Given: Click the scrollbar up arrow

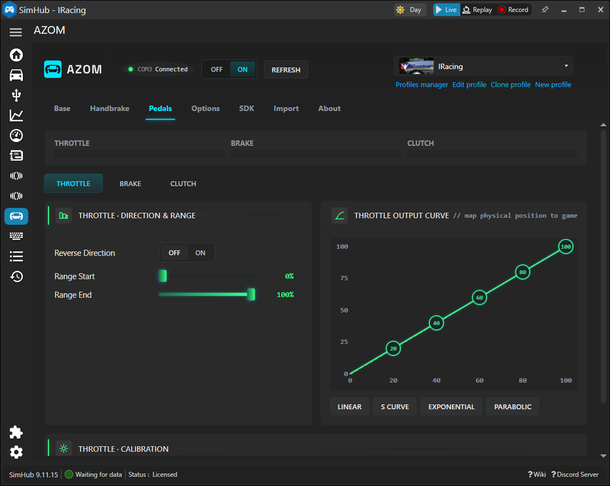Looking at the screenshot, I should click(603, 125).
